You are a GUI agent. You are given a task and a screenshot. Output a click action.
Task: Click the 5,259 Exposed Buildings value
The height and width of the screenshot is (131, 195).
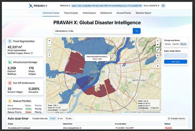coord(12,68)
